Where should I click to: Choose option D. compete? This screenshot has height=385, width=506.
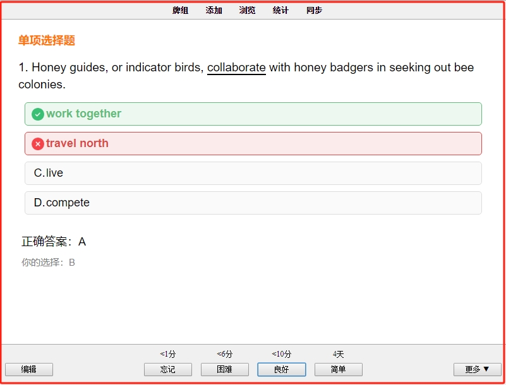(x=253, y=203)
